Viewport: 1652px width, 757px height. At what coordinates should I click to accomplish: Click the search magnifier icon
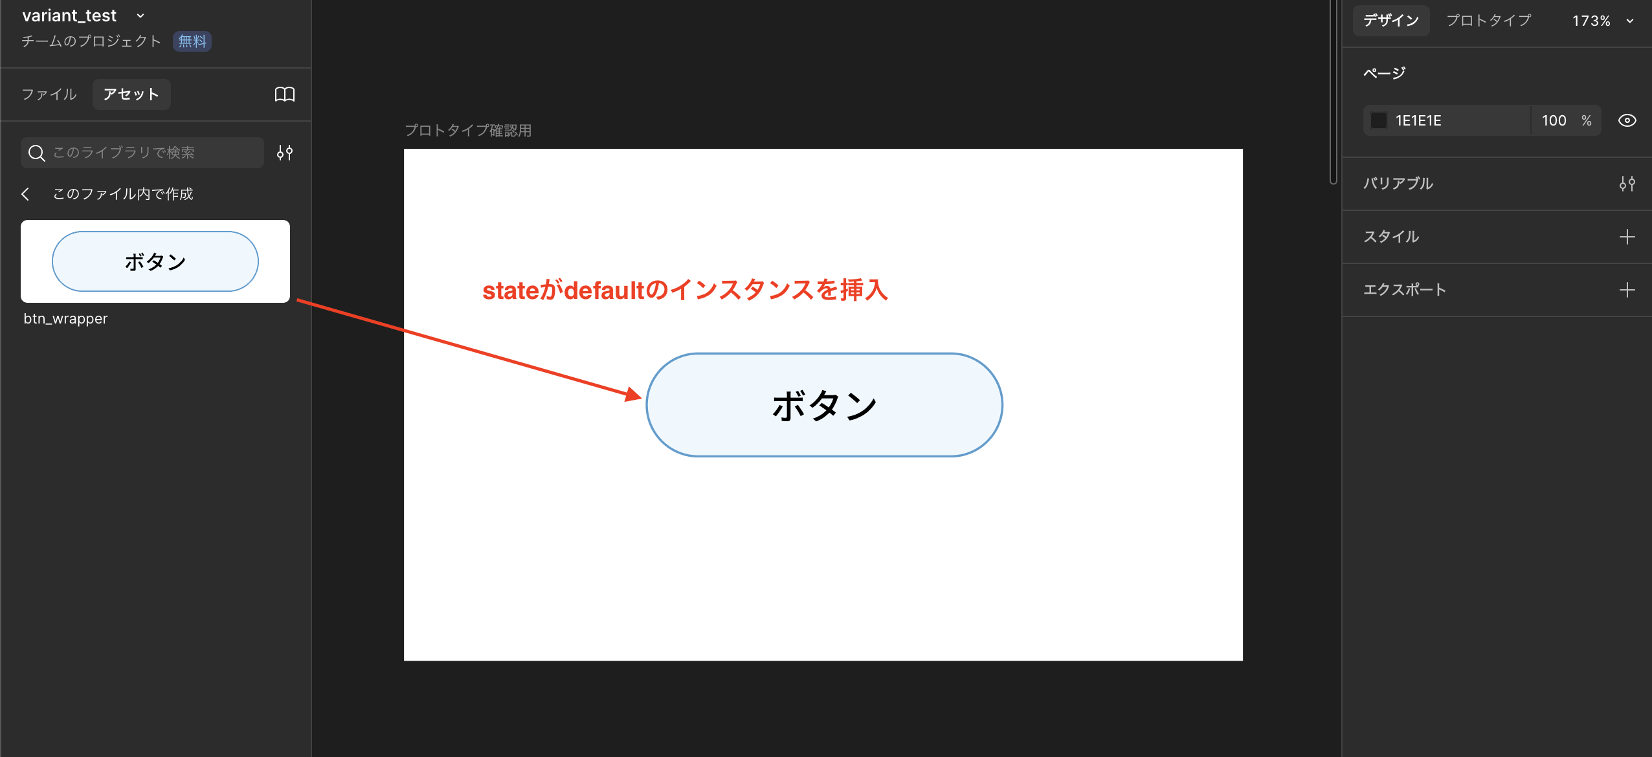(x=37, y=153)
